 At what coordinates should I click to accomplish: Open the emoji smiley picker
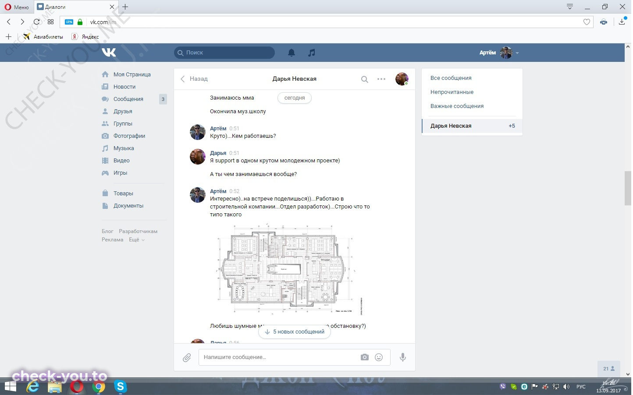click(x=379, y=357)
